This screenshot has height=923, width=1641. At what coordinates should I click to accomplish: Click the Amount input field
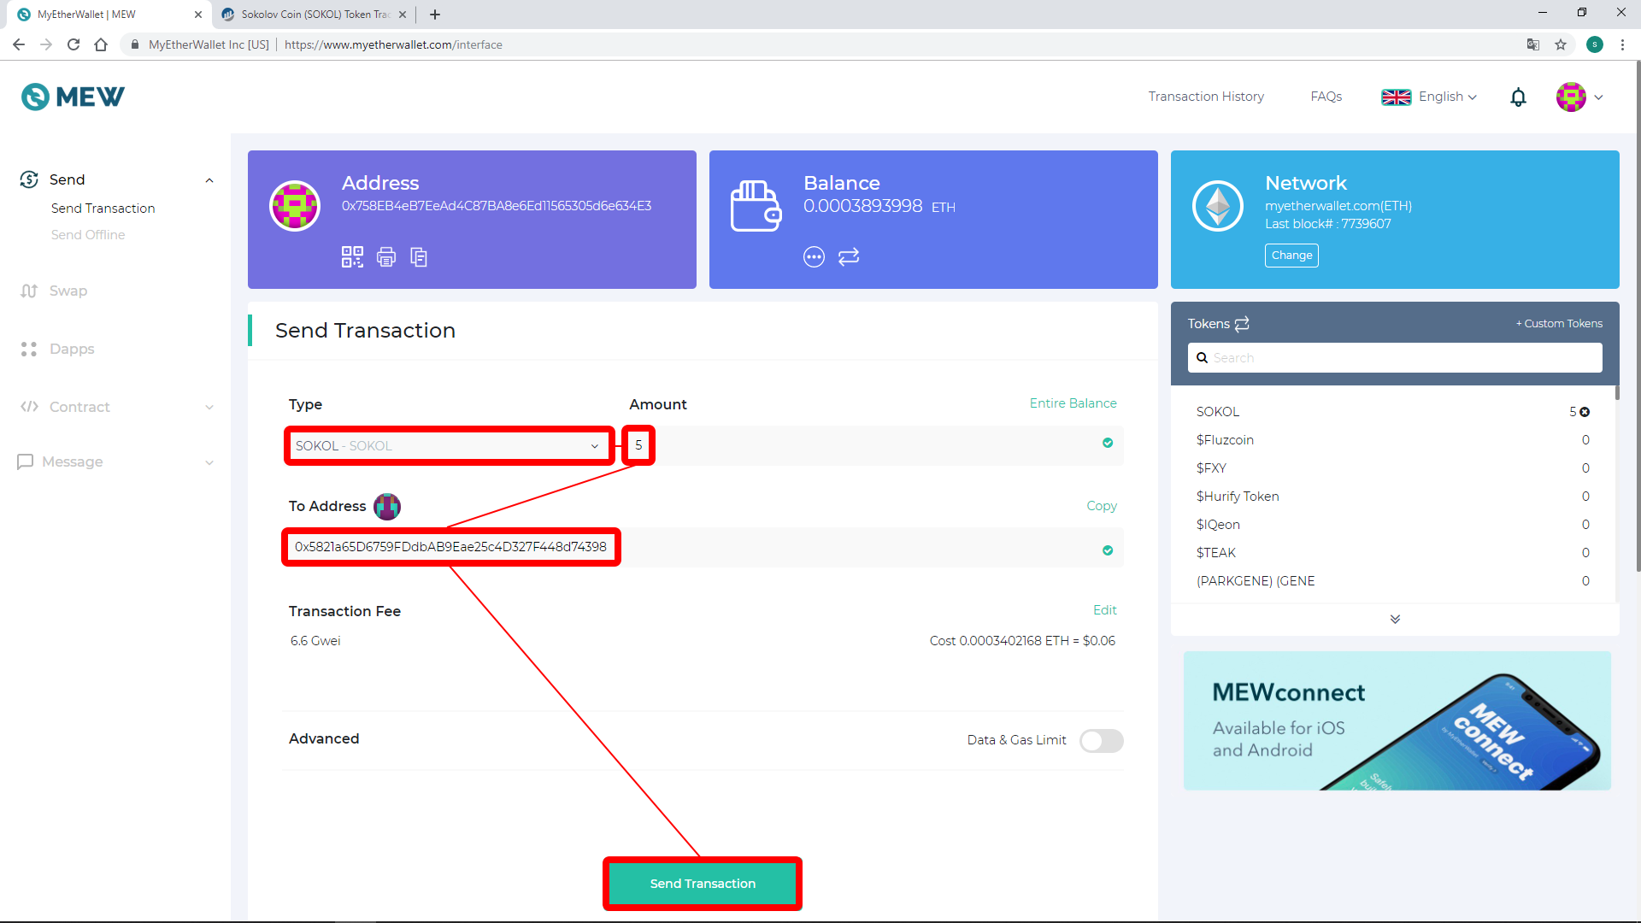(x=873, y=445)
